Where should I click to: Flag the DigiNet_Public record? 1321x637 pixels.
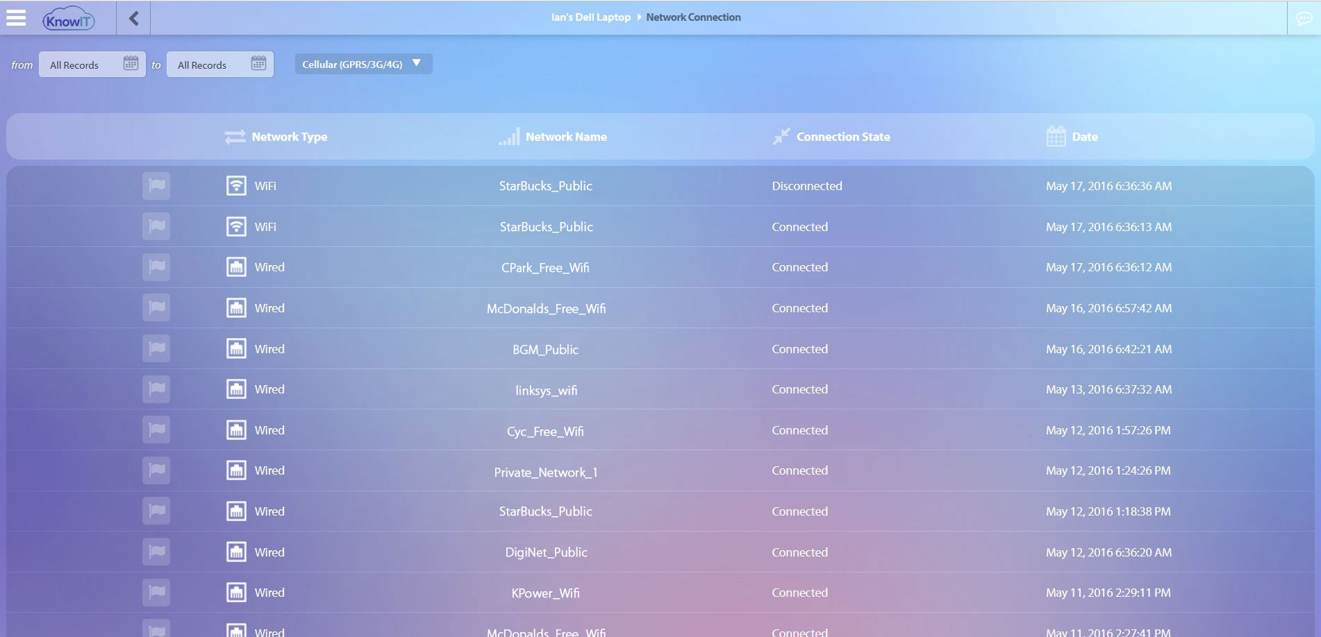[x=156, y=552]
